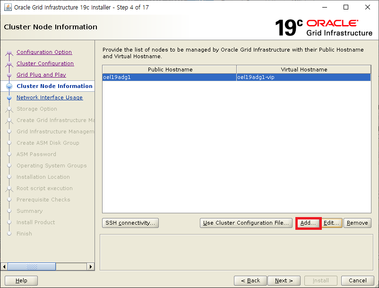Sort by Public Hostname column header
379x288 pixels.
click(170, 70)
